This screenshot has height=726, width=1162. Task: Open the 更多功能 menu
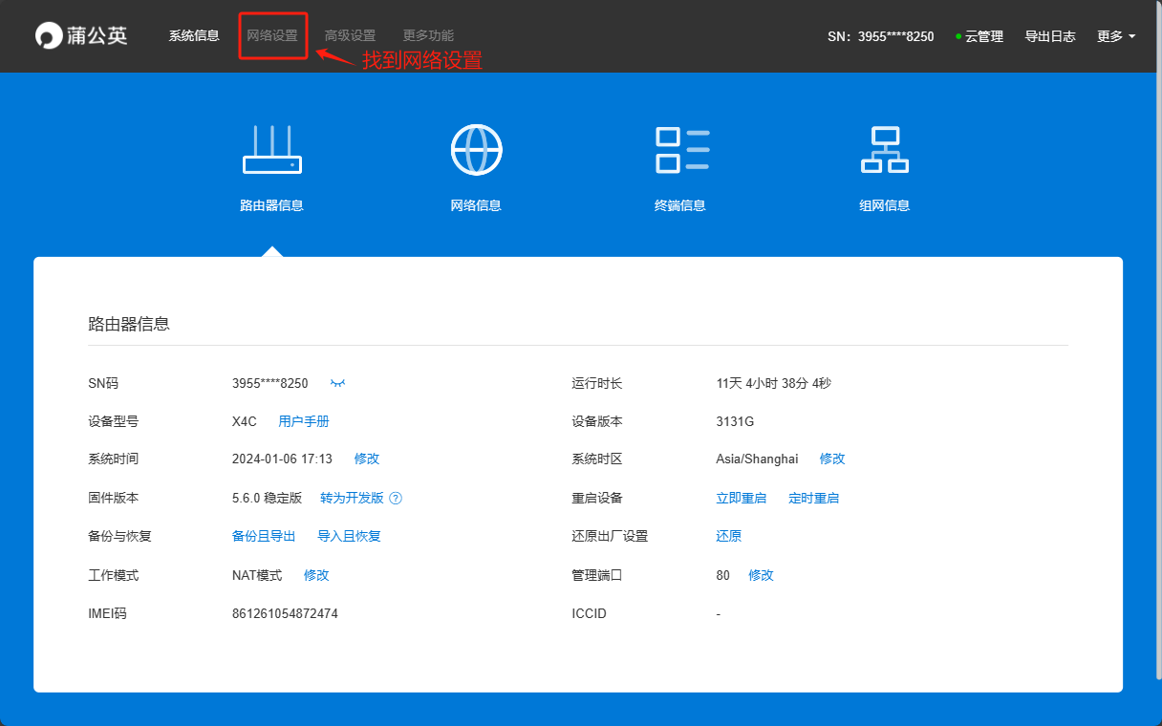[x=428, y=35]
